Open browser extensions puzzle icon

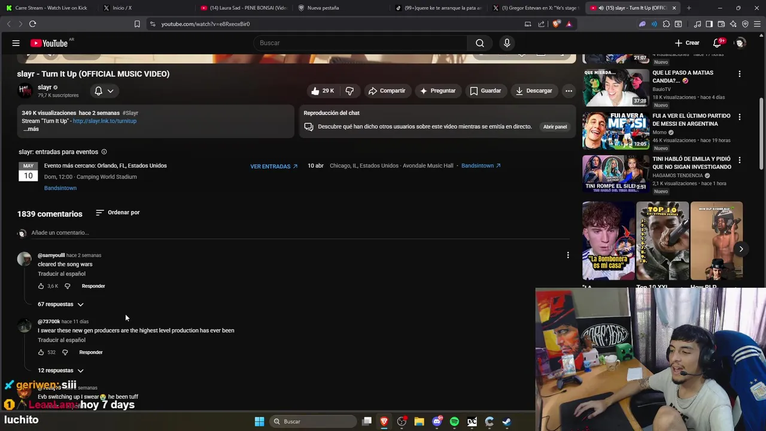[x=666, y=24]
